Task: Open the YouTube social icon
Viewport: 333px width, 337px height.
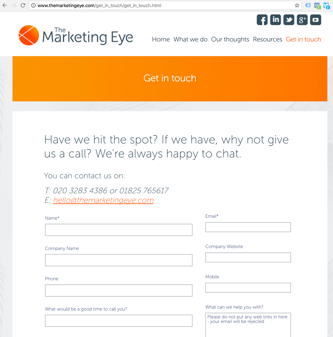Action: coord(316,20)
